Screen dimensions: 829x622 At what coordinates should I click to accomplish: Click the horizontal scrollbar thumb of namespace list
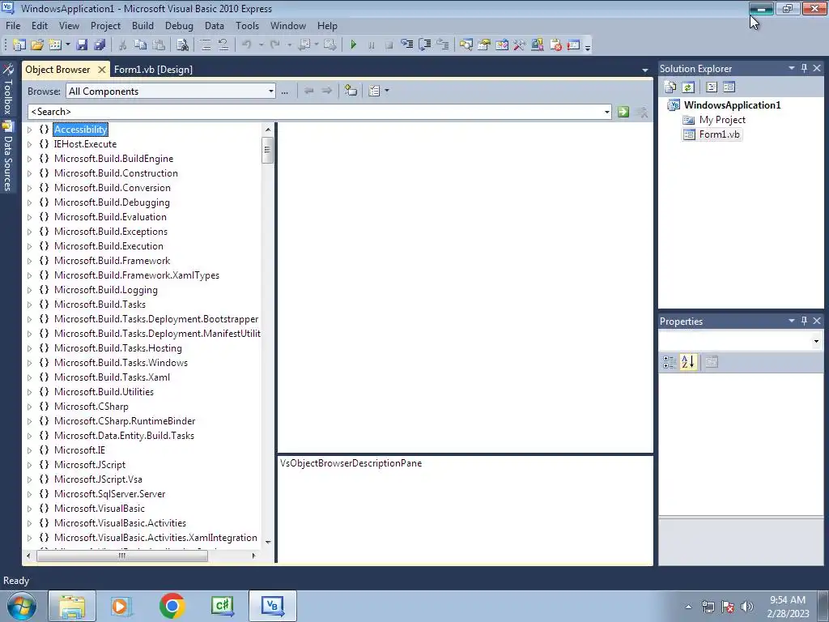pyautogui.click(x=122, y=556)
